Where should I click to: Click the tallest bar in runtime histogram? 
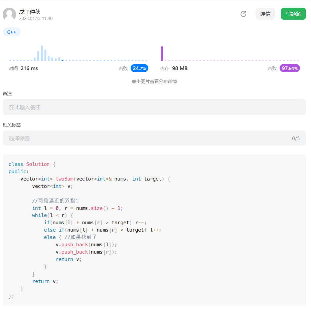(41, 53)
